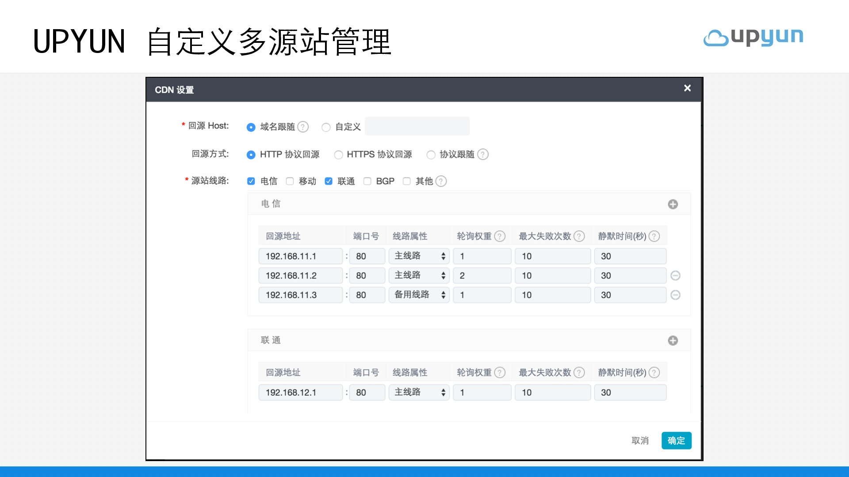This screenshot has width=849, height=477.
Task: Click silence time field of 192.168.12.1
Action: (x=630, y=393)
